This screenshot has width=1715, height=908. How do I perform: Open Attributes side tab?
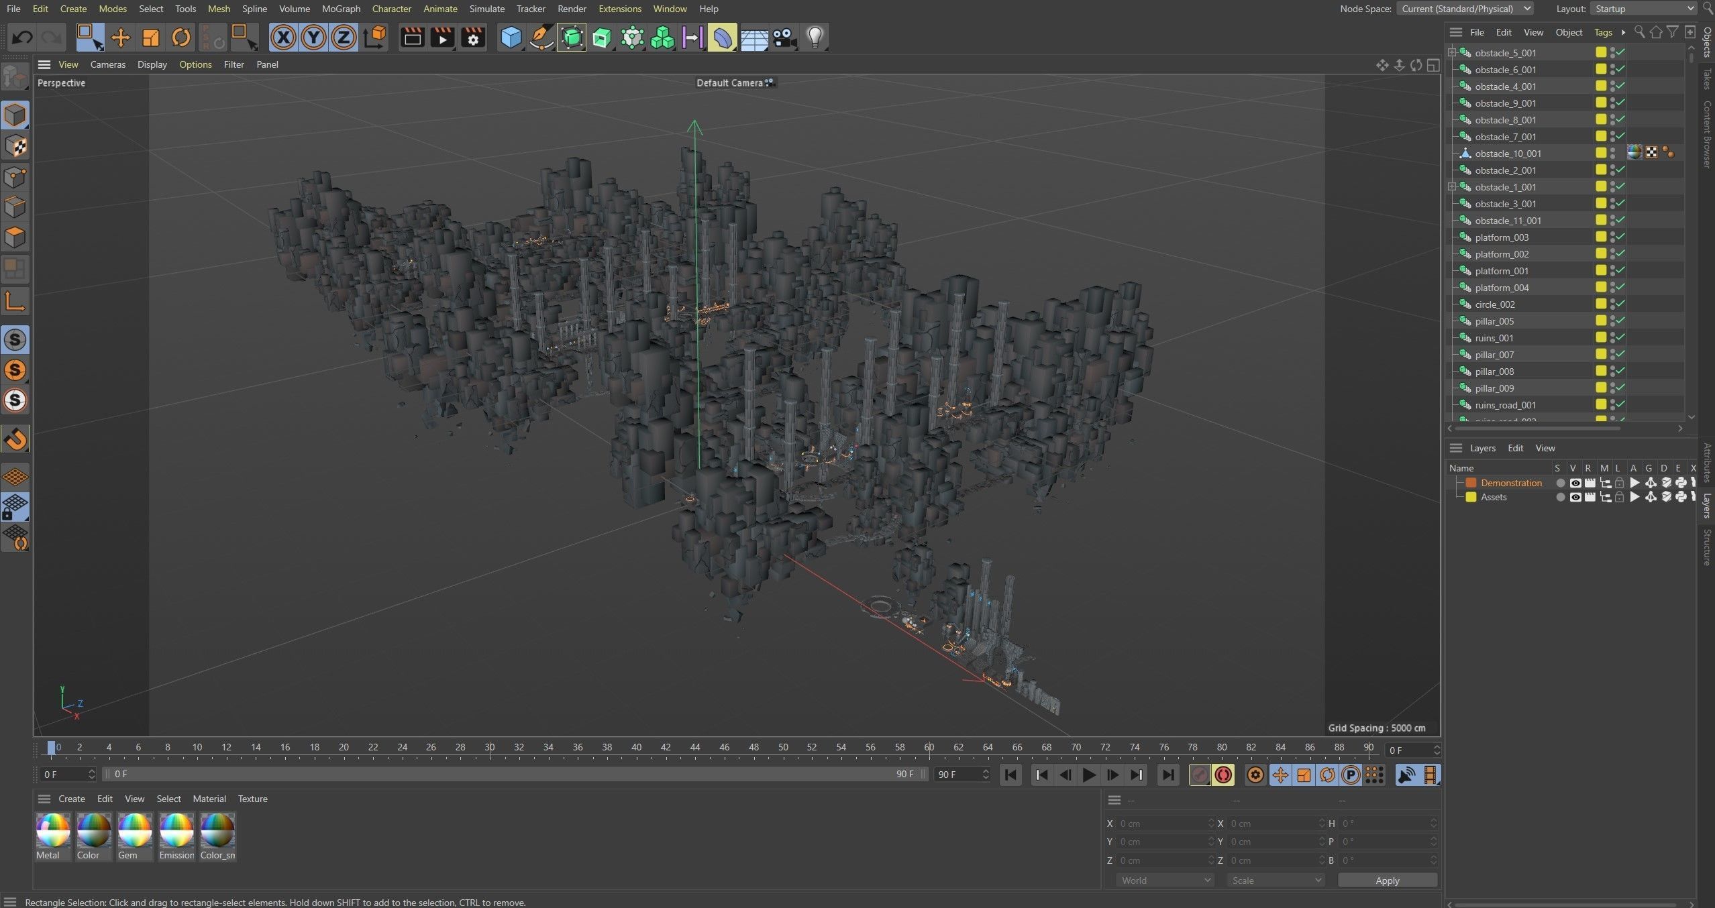1707,463
